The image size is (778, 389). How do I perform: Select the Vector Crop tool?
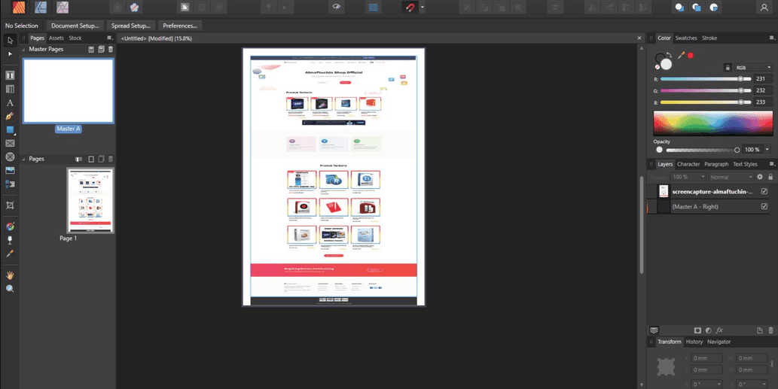coord(10,205)
